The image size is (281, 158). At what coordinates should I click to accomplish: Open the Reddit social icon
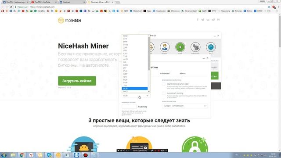[213, 20]
